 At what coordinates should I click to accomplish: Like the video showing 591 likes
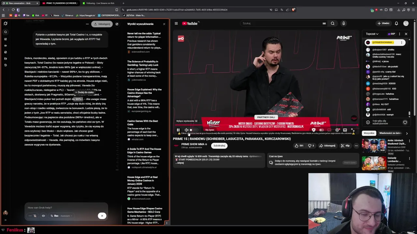299,146
